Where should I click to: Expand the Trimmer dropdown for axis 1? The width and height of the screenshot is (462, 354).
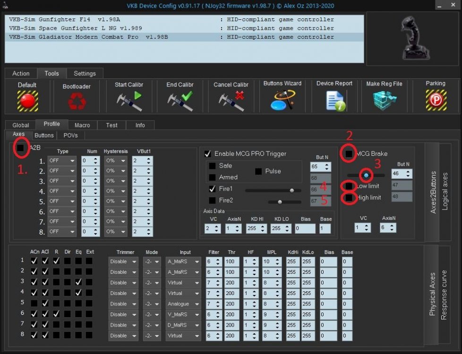coord(123,261)
